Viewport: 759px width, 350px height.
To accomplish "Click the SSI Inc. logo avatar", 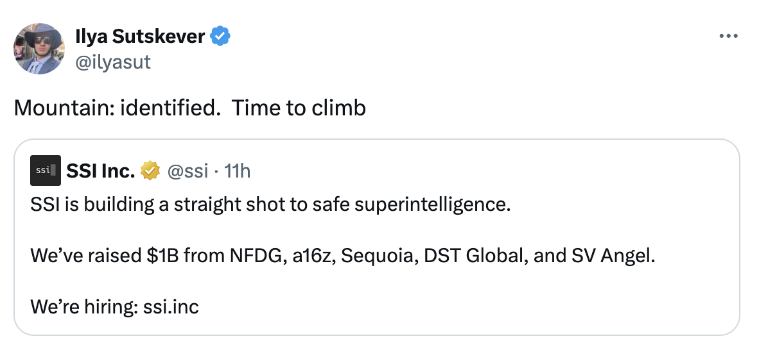I will point(46,171).
